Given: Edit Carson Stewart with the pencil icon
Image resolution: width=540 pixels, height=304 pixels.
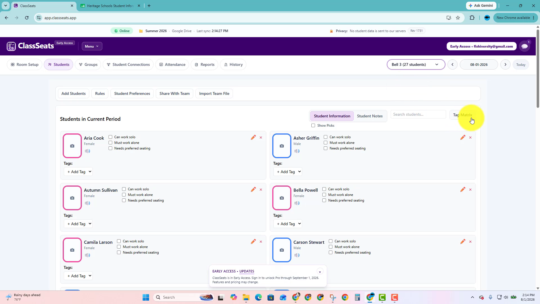Looking at the screenshot, I should point(463,242).
